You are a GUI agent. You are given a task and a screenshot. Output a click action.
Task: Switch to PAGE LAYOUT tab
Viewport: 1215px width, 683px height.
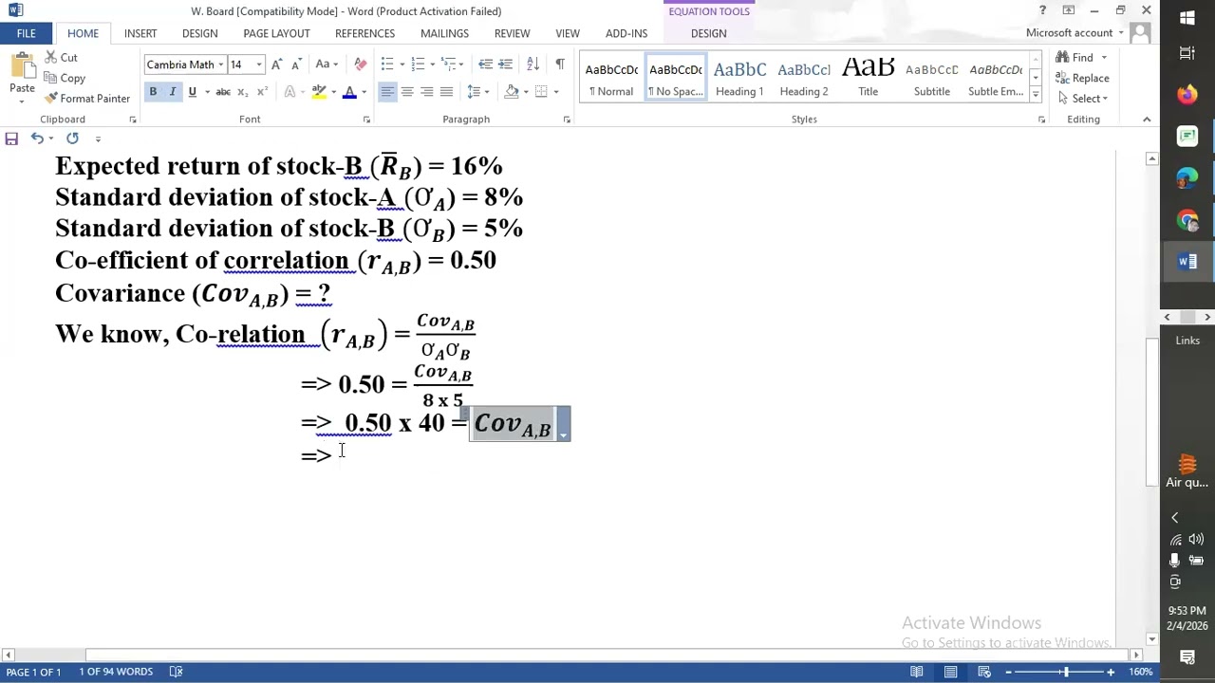(276, 33)
